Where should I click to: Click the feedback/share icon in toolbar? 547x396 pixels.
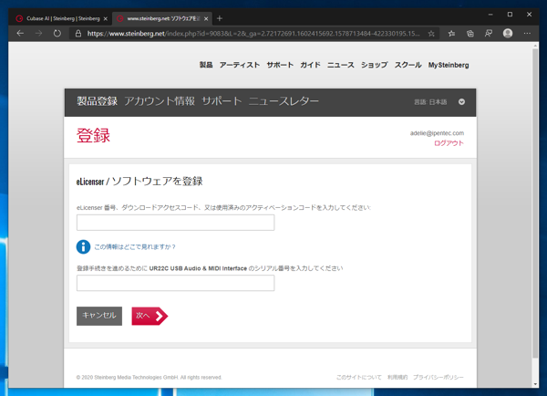pyautogui.click(x=489, y=34)
